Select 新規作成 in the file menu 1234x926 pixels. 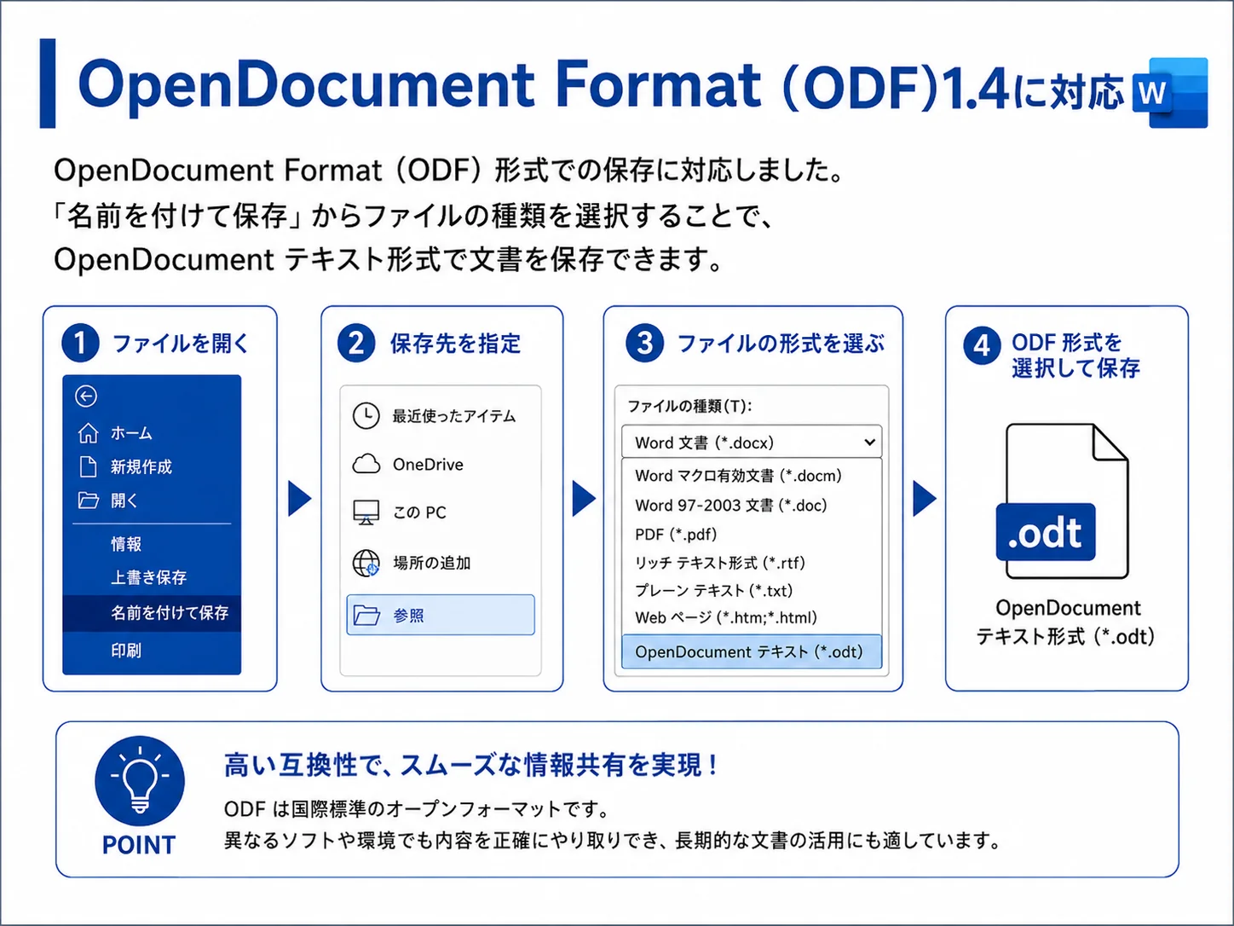click(x=141, y=466)
